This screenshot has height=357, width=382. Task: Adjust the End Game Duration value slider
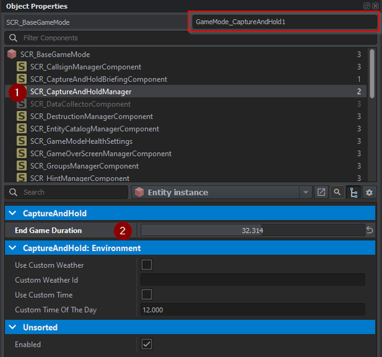pos(252,230)
